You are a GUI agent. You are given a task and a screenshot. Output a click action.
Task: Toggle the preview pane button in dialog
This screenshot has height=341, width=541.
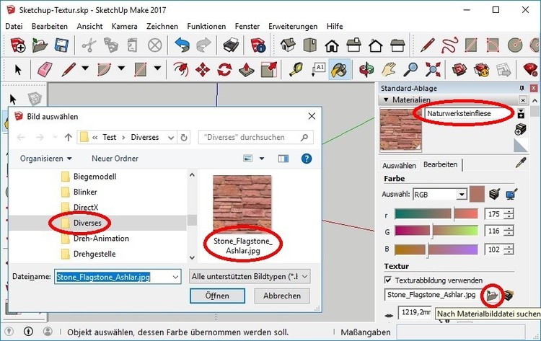pos(283,159)
